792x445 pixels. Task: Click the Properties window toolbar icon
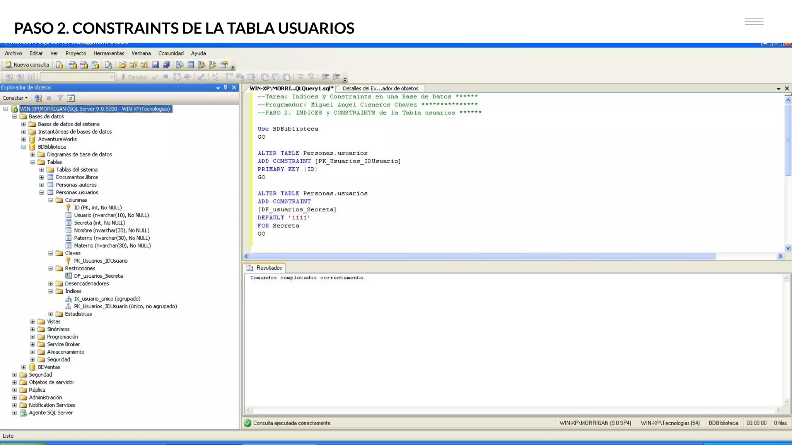coord(224,65)
